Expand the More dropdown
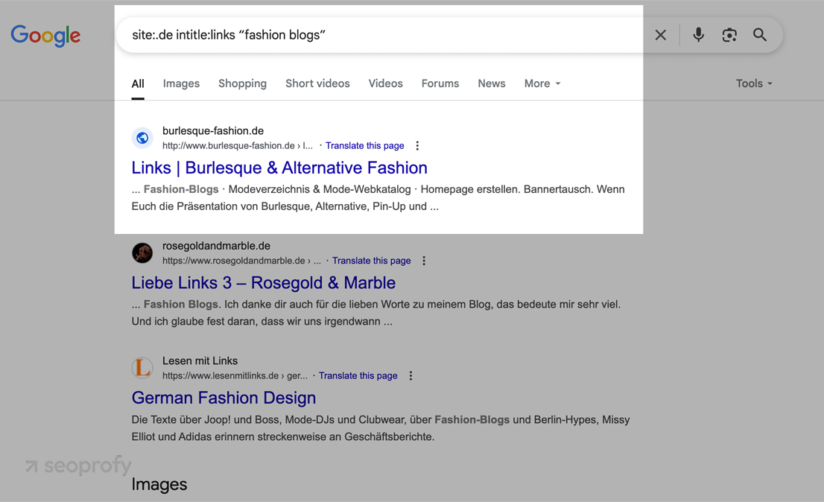This screenshot has height=502, width=824. point(542,83)
